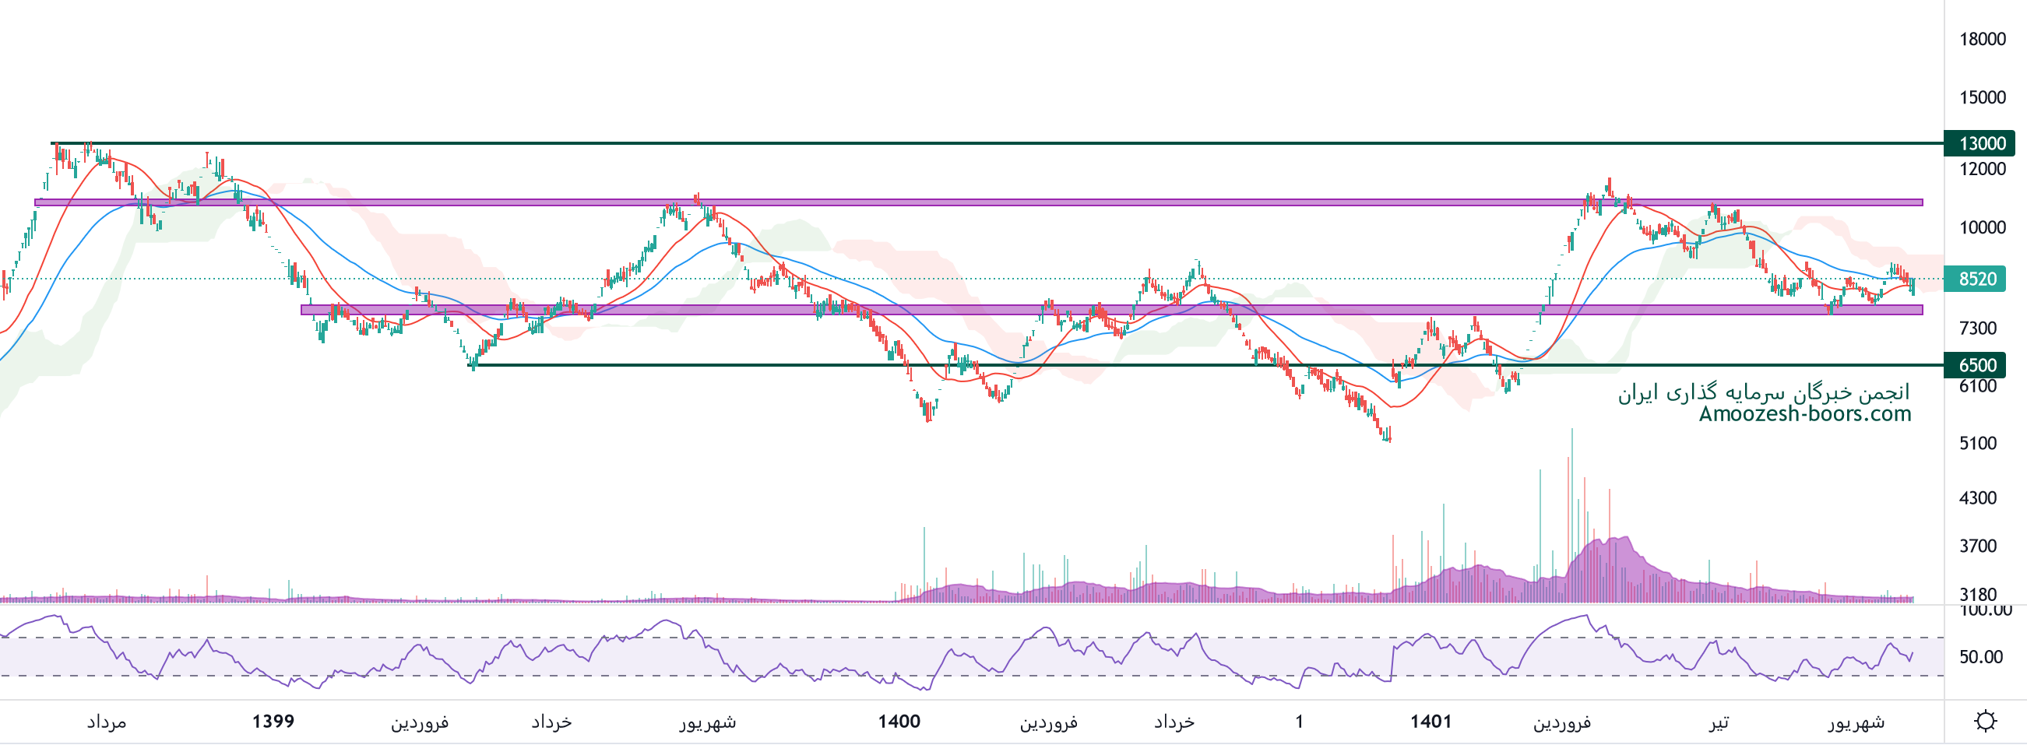Click the 15000 price scale label
Screen dimensions: 2027x745
coord(1981,97)
